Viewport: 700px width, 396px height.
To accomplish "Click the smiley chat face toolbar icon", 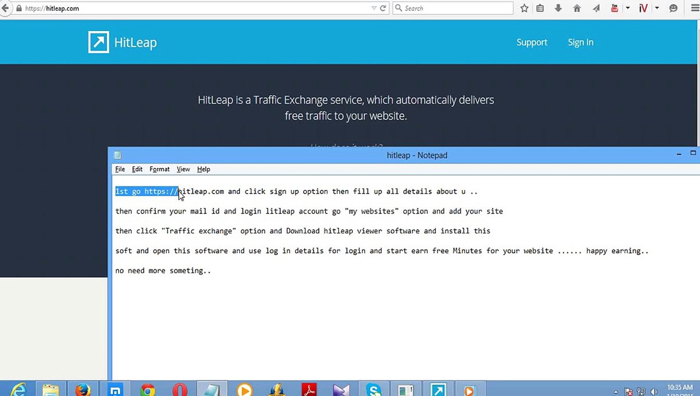I will pos(673,8).
